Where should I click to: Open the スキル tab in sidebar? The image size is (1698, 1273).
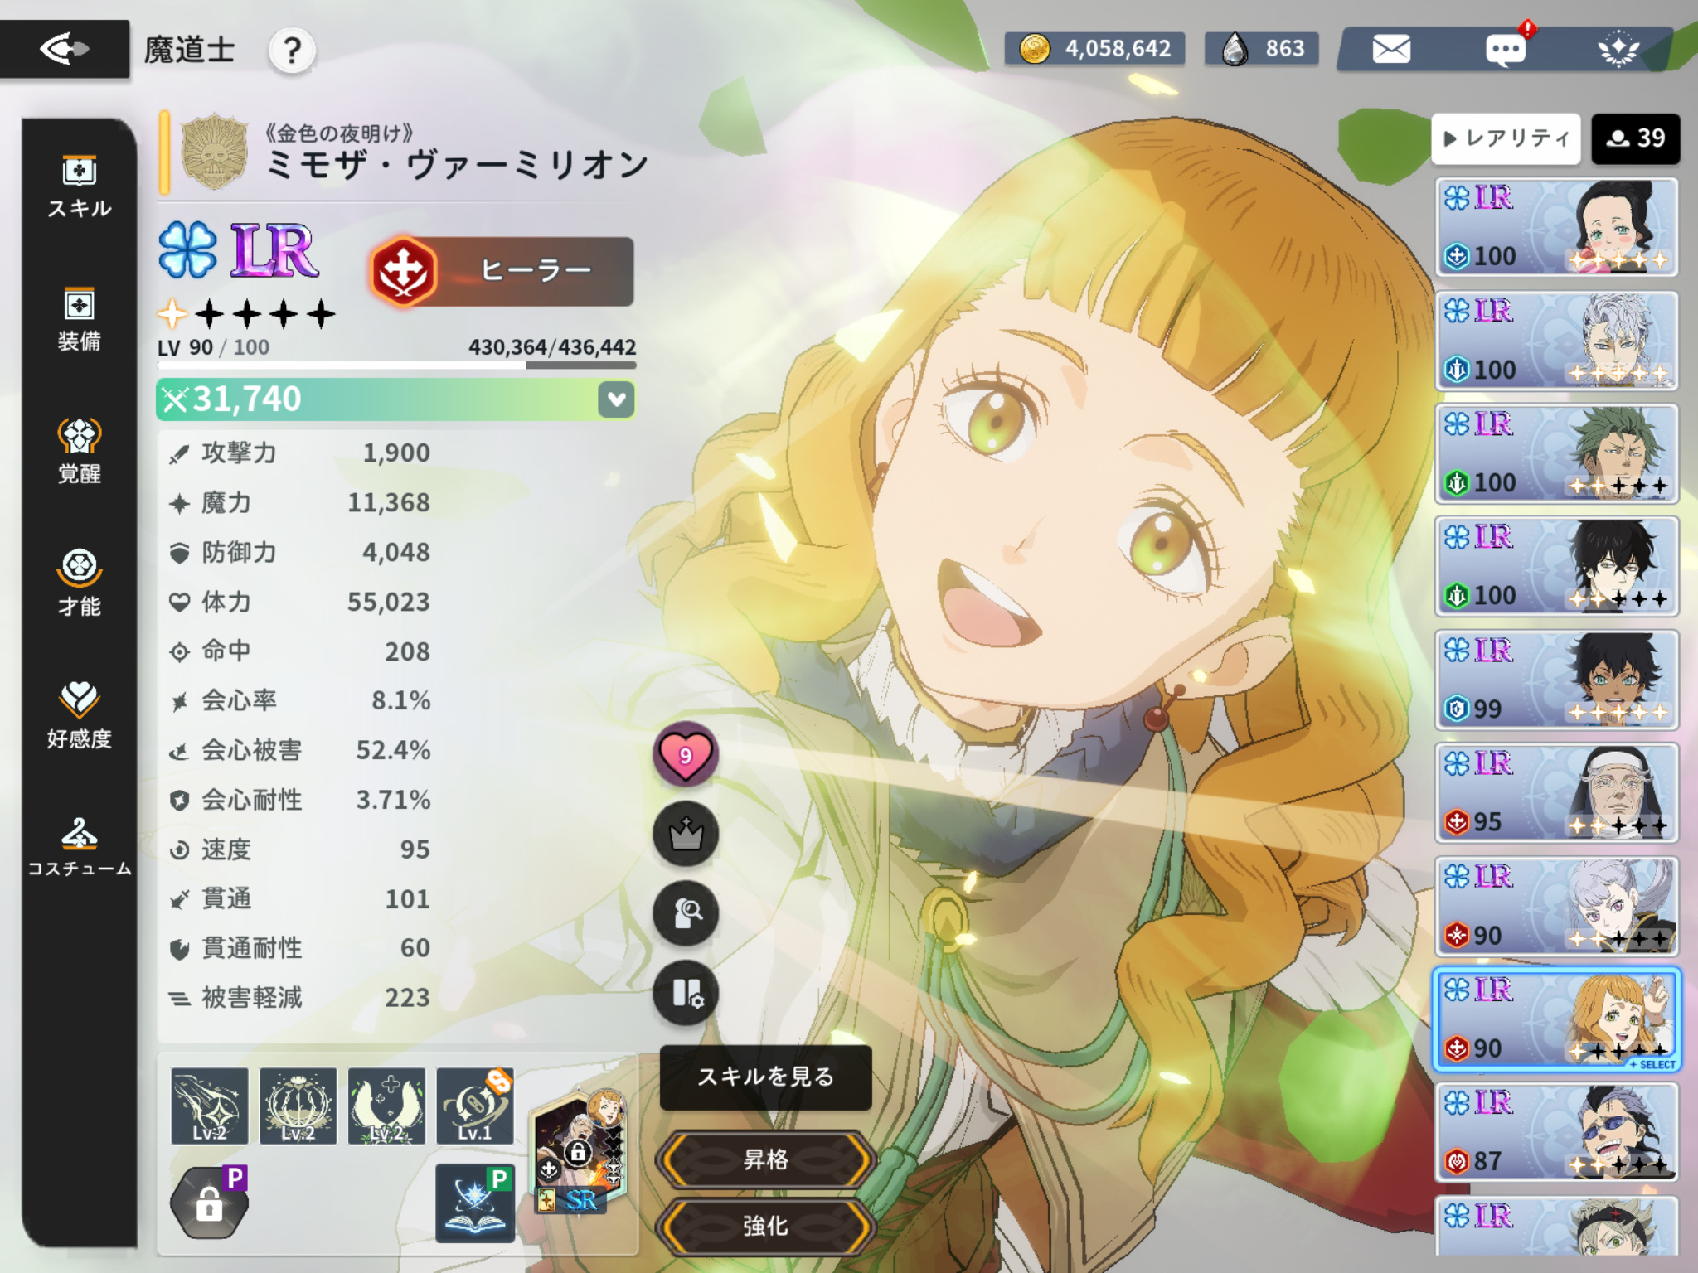(80, 187)
